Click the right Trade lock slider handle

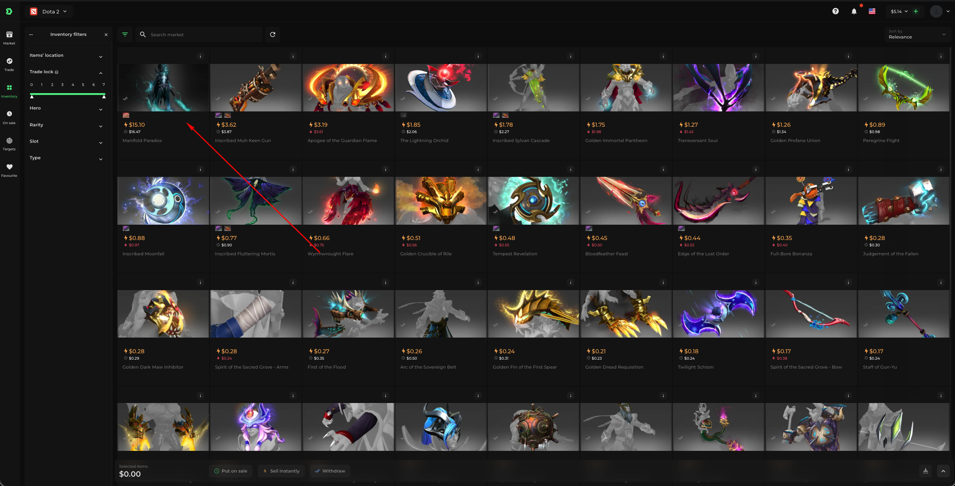tap(104, 97)
